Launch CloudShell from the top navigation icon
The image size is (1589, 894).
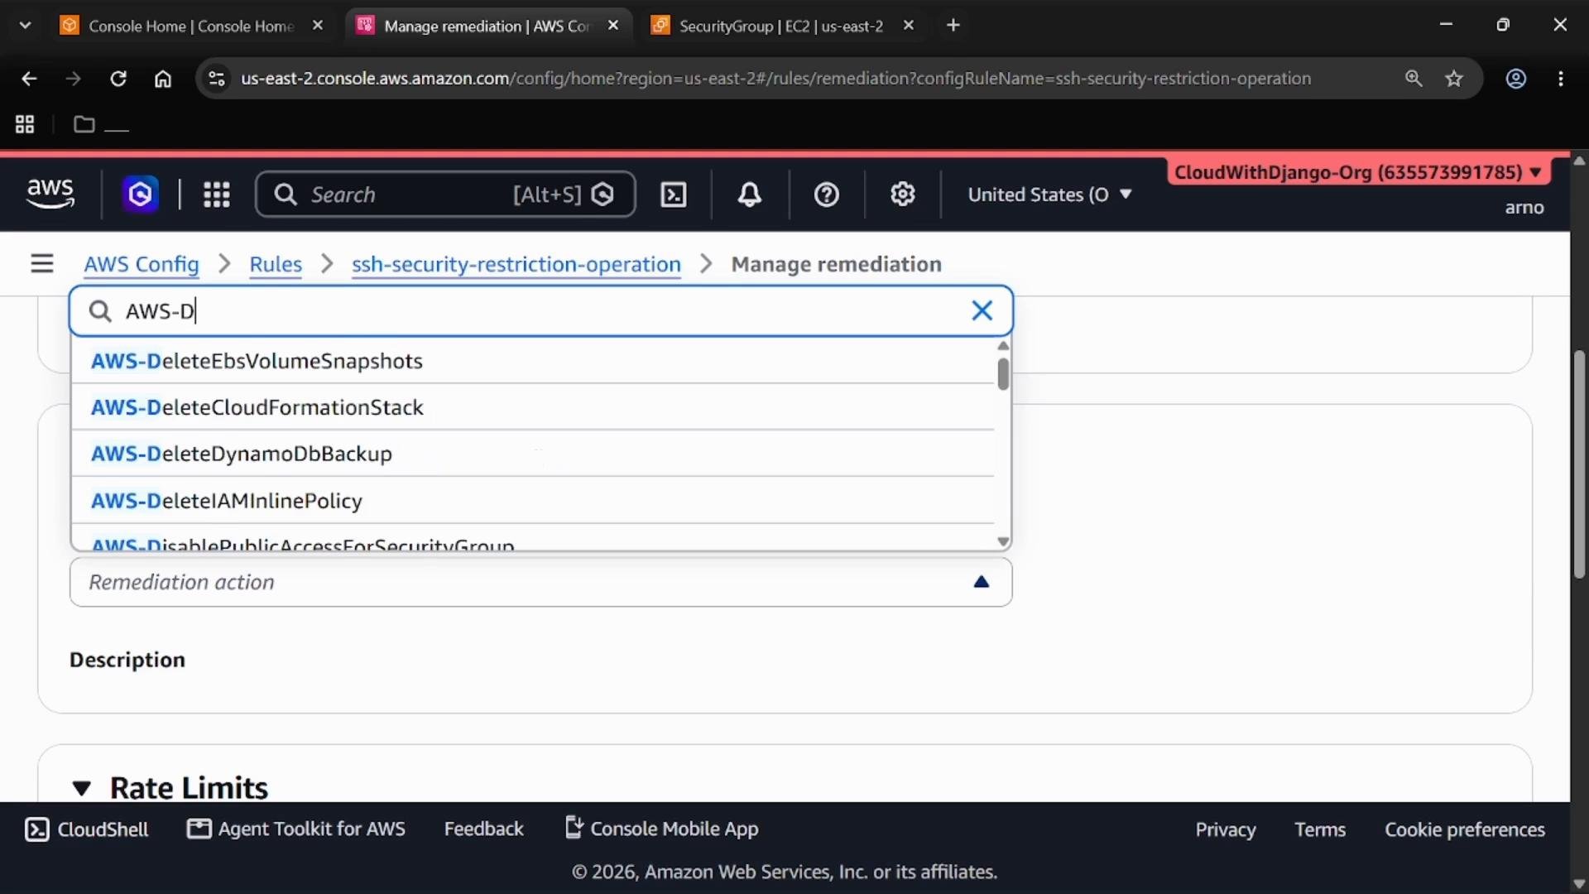tap(674, 195)
